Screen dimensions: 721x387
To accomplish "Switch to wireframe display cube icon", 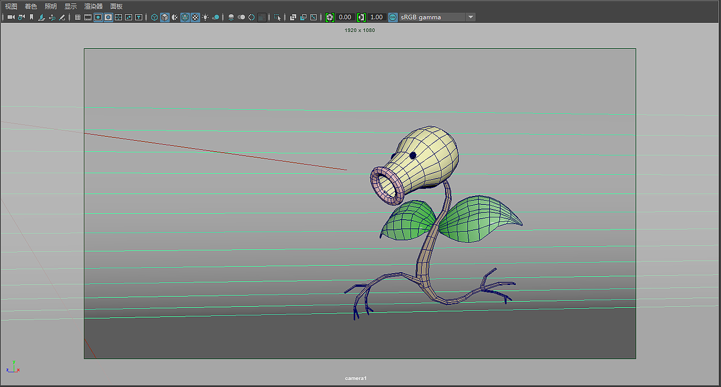I will tap(154, 17).
